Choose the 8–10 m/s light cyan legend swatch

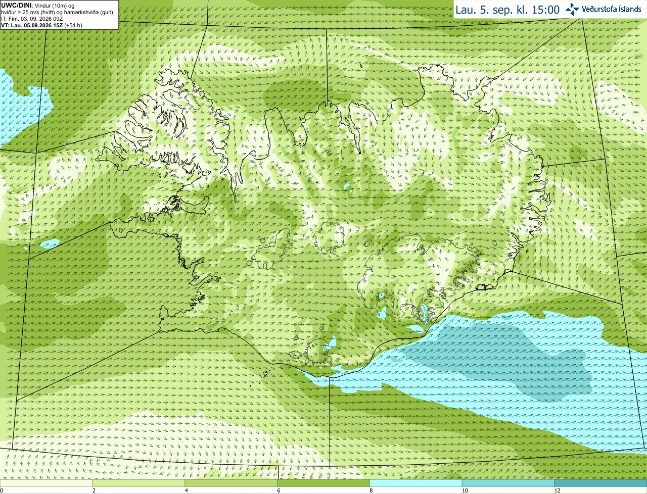coord(416,483)
